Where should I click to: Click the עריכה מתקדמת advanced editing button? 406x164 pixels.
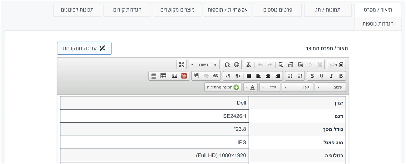pyautogui.click(x=84, y=48)
